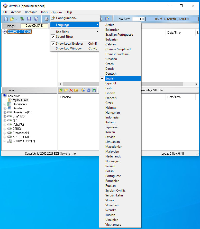Expand the Transcend(H:) drive node

coord(5,133)
